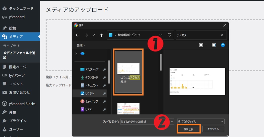
Task: Clear the アクセス search text
Action: (222, 35)
